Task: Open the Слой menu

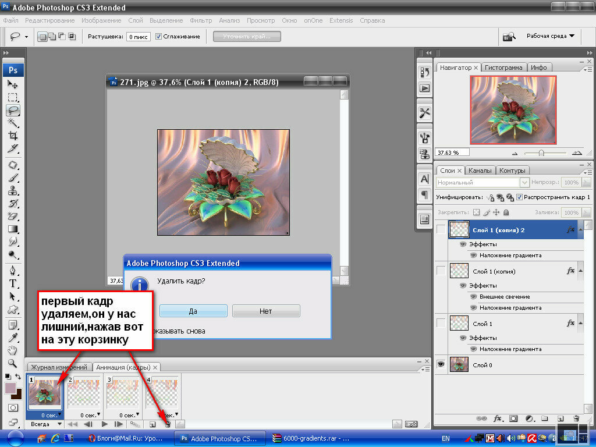Action: pos(135,20)
